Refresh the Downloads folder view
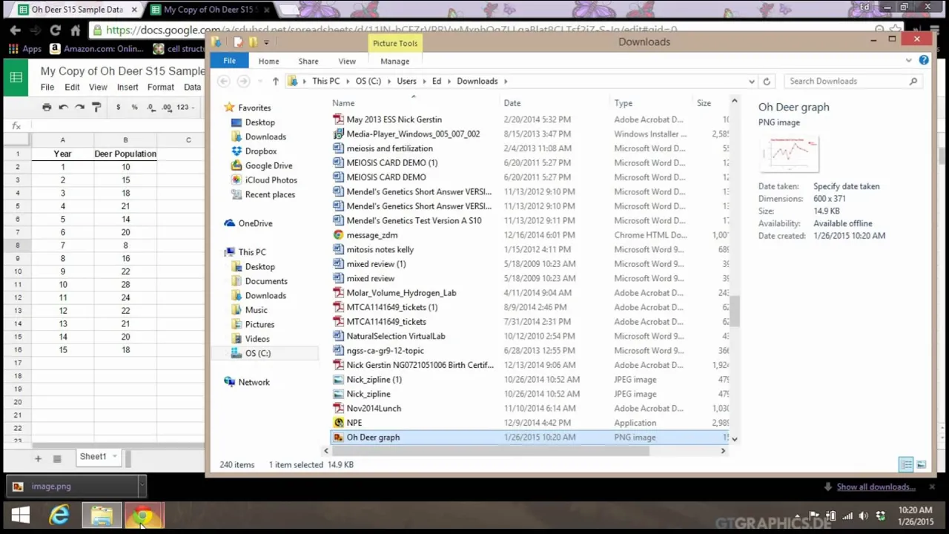Viewport: 949px width, 534px height. (x=767, y=81)
